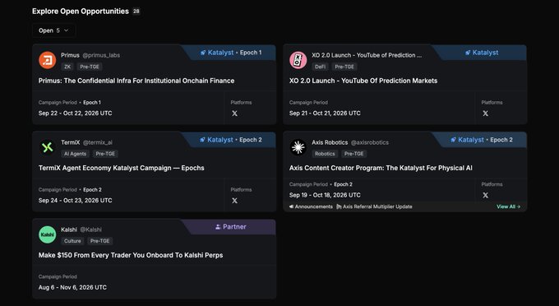Screen dimensions: 559x306
Task: Click View All announcements link
Action: [x=508, y=206]
